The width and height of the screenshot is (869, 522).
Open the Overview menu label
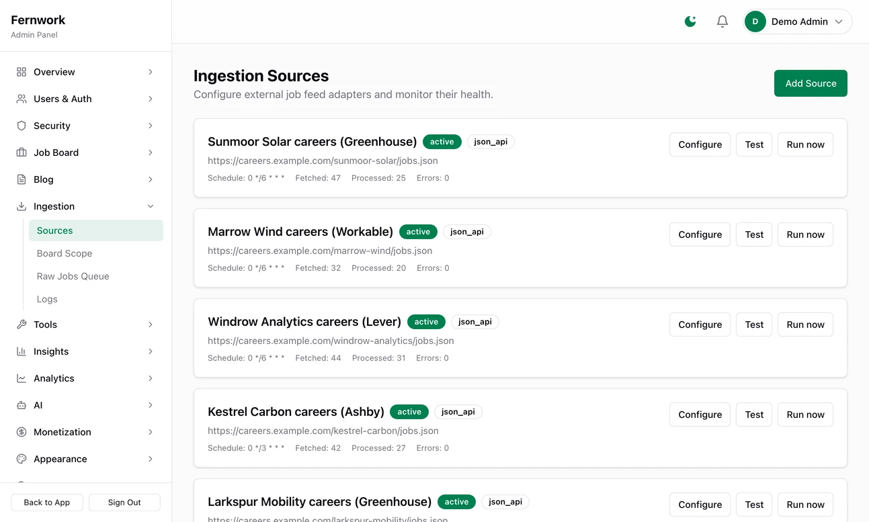[x=54, y=72]
